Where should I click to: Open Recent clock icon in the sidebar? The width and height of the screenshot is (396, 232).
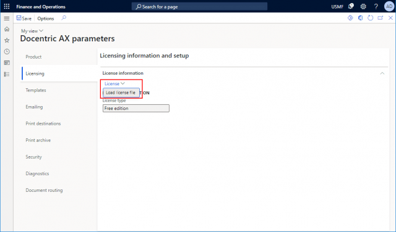pos(7,52)
